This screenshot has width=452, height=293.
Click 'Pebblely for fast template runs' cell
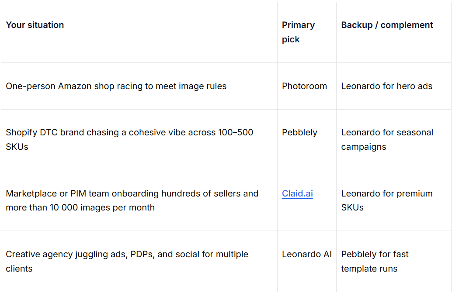tap(375, 261)
